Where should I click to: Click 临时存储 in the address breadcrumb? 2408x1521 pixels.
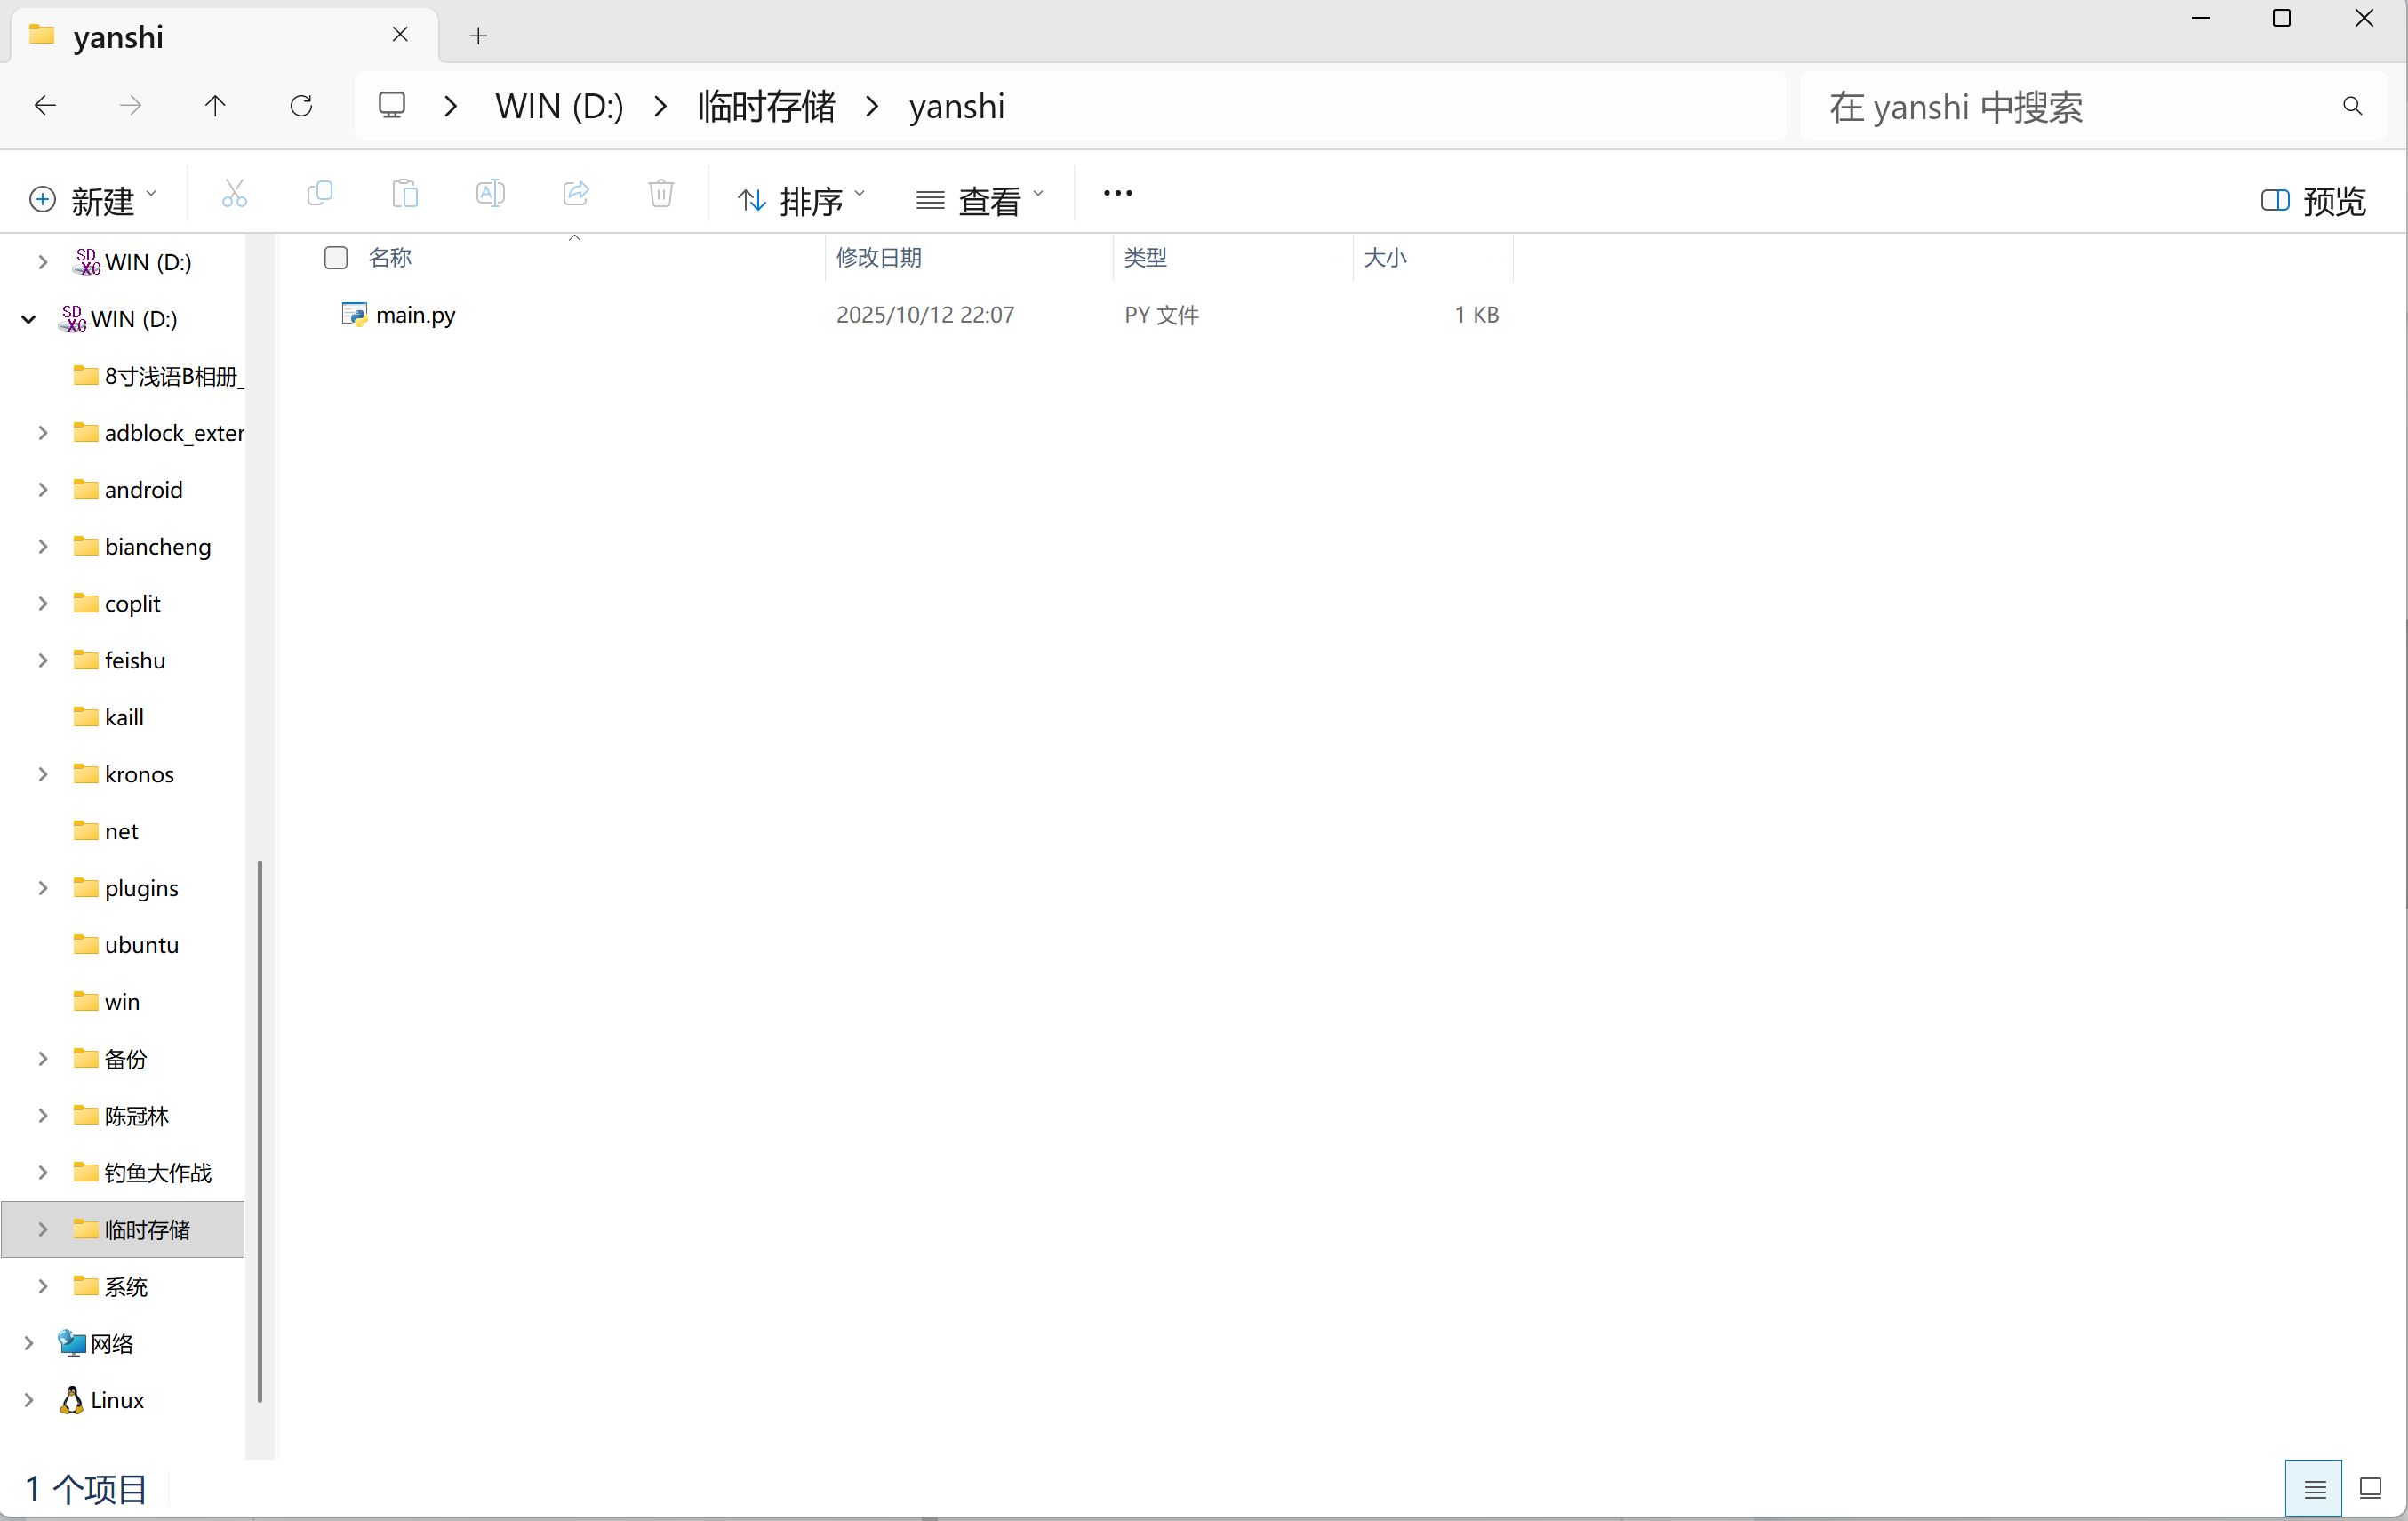tap(766, 106)
